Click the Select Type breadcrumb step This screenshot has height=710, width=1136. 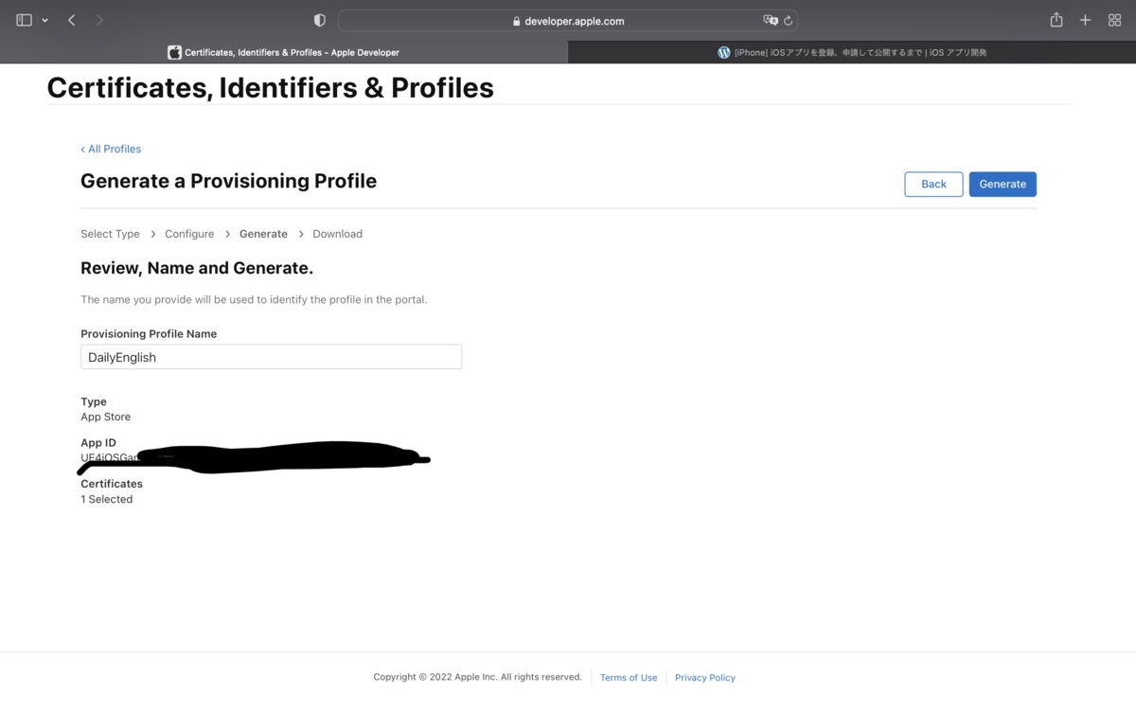110,234
